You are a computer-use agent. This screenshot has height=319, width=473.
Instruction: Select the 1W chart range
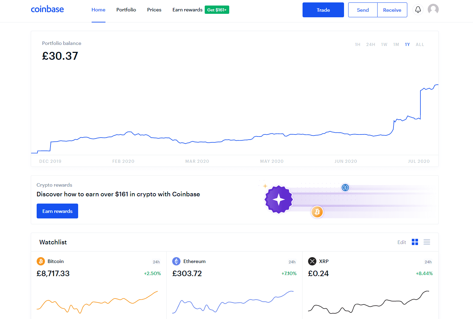coord(384,45)
